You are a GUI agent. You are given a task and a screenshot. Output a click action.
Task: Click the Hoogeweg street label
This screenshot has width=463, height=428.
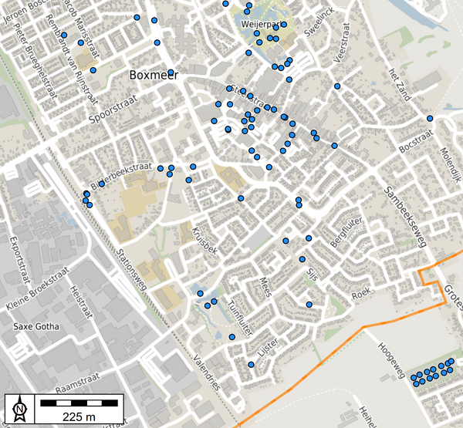click(x=391, y=360)
